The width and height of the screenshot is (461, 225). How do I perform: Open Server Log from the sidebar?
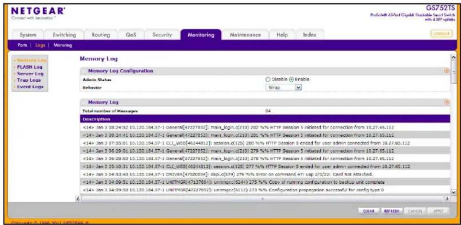[x=30, y=73]
